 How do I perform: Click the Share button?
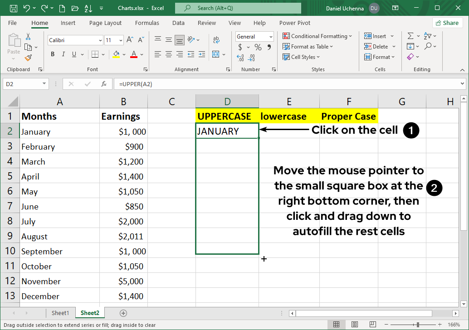point(447,23)
